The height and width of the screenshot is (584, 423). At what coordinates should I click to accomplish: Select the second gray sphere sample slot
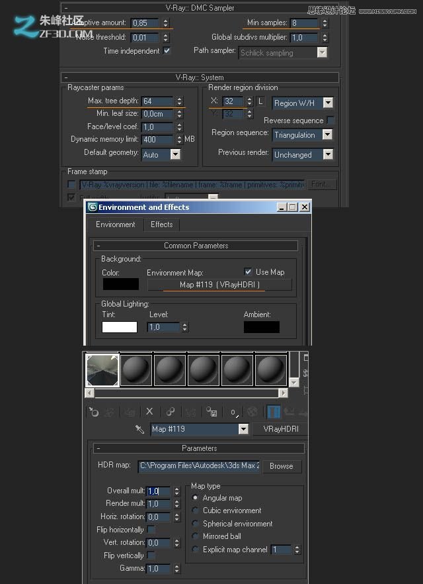click(x=136, y=370)
